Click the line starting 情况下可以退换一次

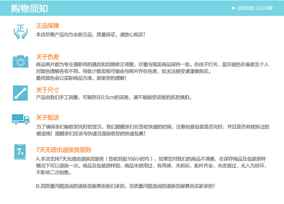tap(151, 166)
